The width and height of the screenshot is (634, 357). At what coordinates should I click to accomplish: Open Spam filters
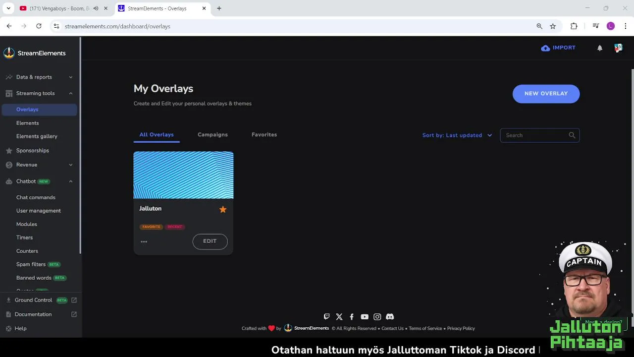point(31,264)
